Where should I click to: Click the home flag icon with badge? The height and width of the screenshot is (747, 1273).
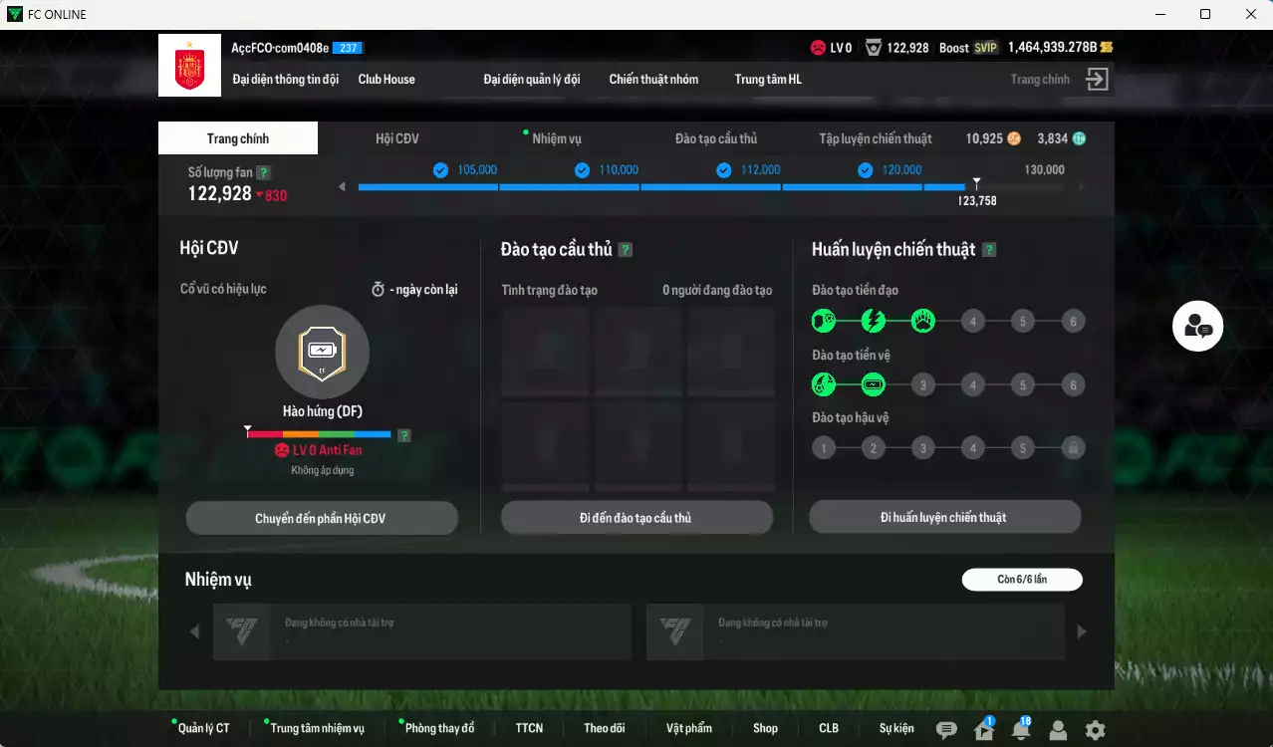pyautogui.click(x=983, y=730)
